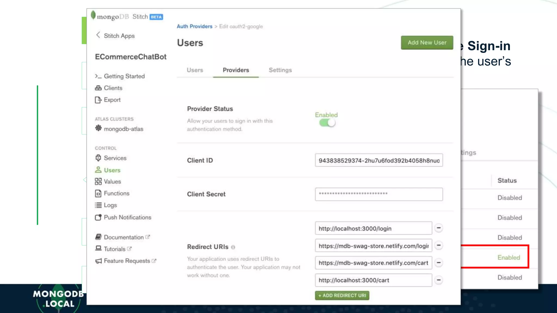Click the Getting Started terminal icon
This screenshot has width=557, height=313.
pos(98,76)
